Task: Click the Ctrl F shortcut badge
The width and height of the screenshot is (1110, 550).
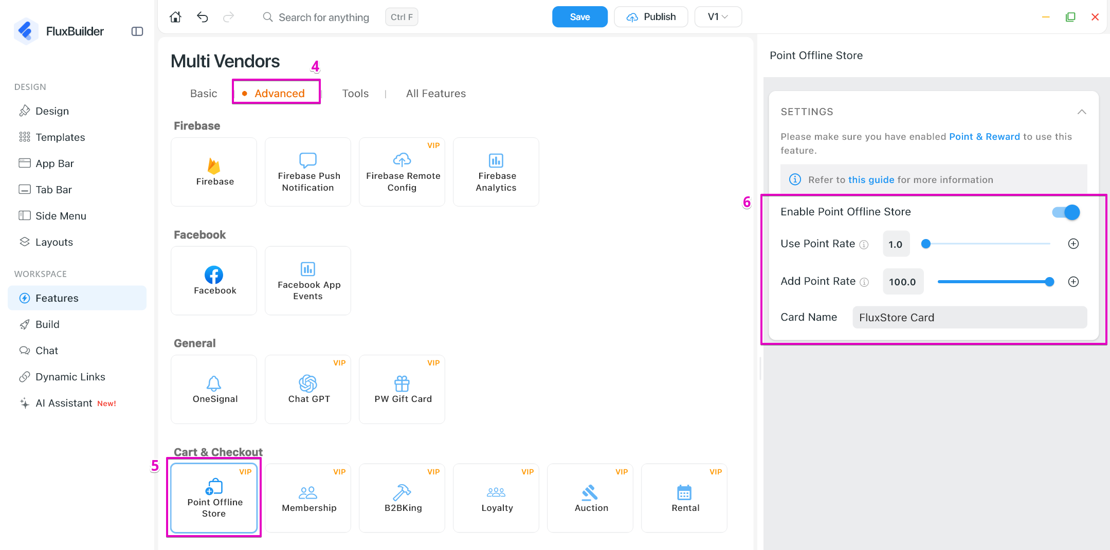Action: point(402,17)
